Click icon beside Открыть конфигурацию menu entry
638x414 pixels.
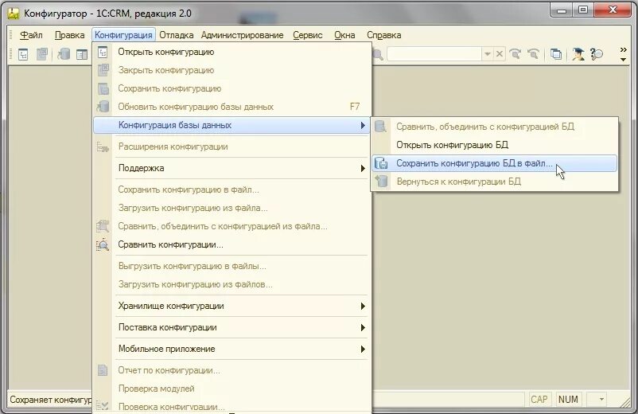point(103,52)
